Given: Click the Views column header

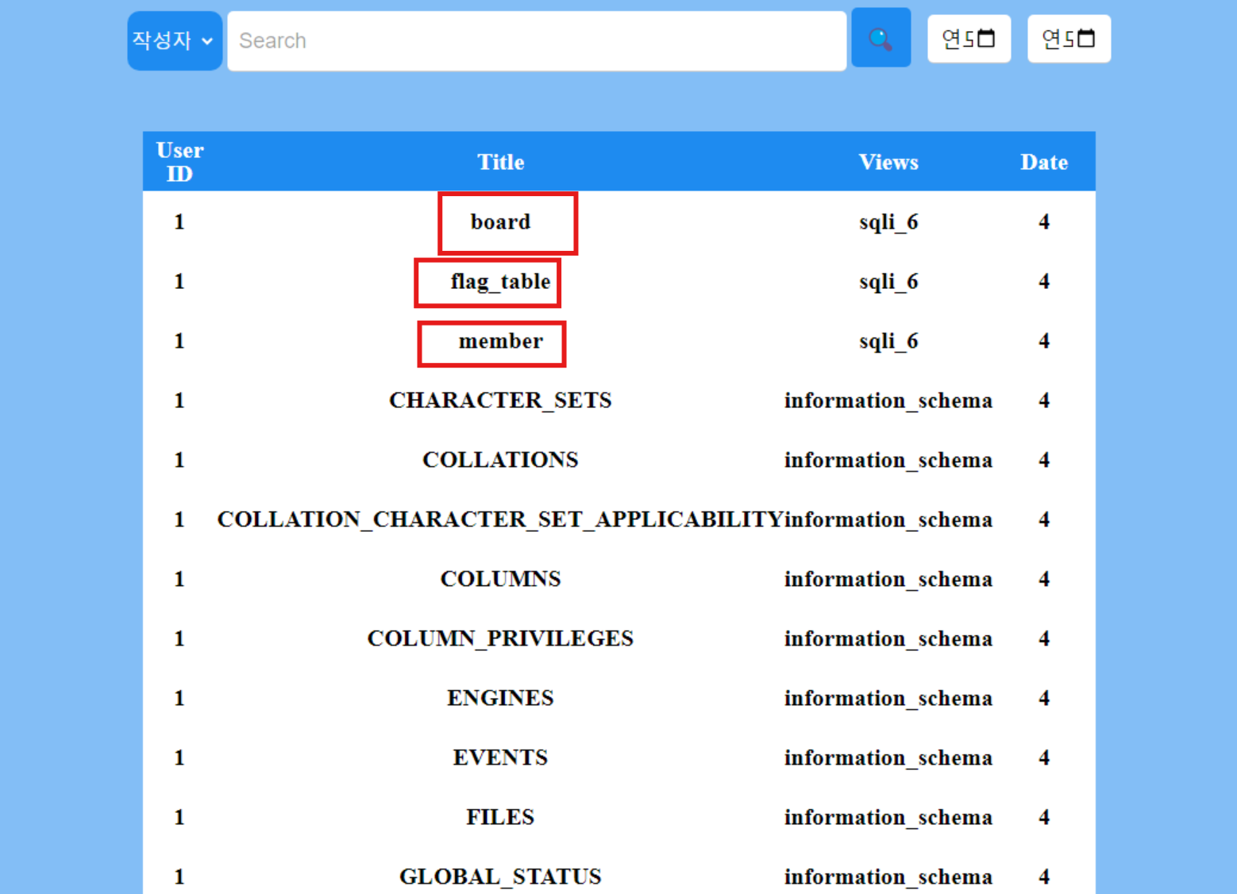Looking at the screenshot, I should pos(888,162).
